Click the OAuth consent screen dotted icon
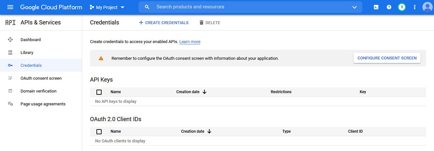 (x=10, y=78)
